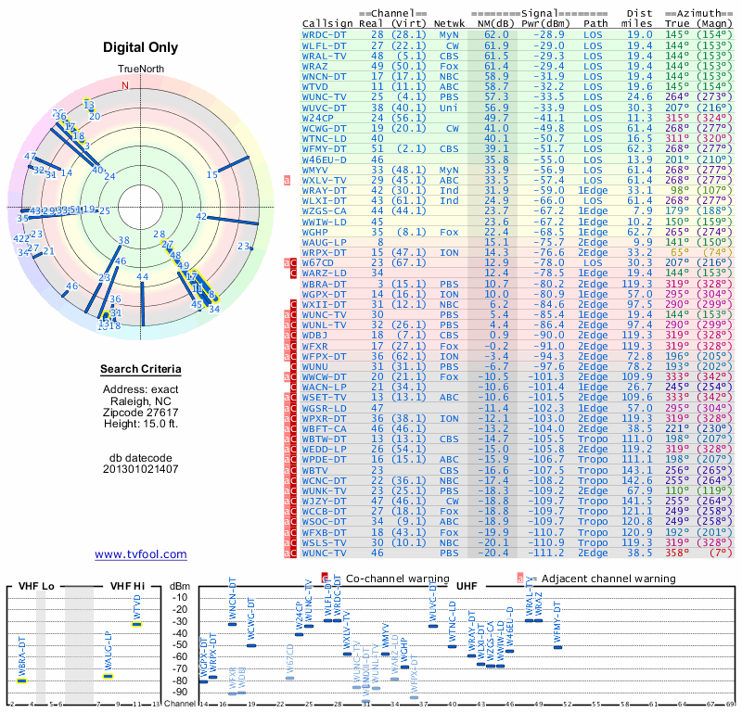This screenshot has height=712, width=742.
Task: Select the WTVD marker in VHF Hi chart
Action: (x=136, y=624)
